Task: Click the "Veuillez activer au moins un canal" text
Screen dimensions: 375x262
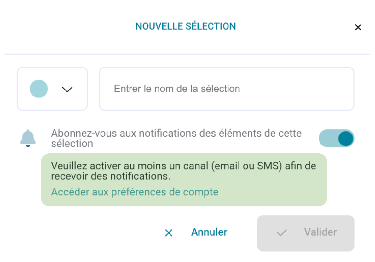Action: coord(183,166)
